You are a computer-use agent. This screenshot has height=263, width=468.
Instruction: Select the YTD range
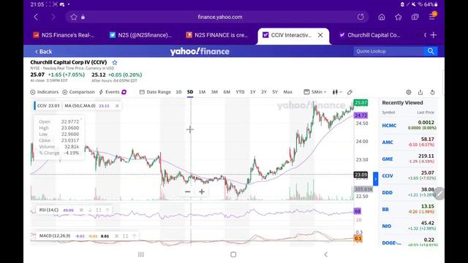(240, 92)
